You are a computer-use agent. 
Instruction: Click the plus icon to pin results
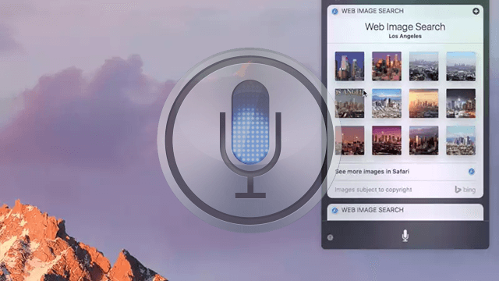[476, 11]
